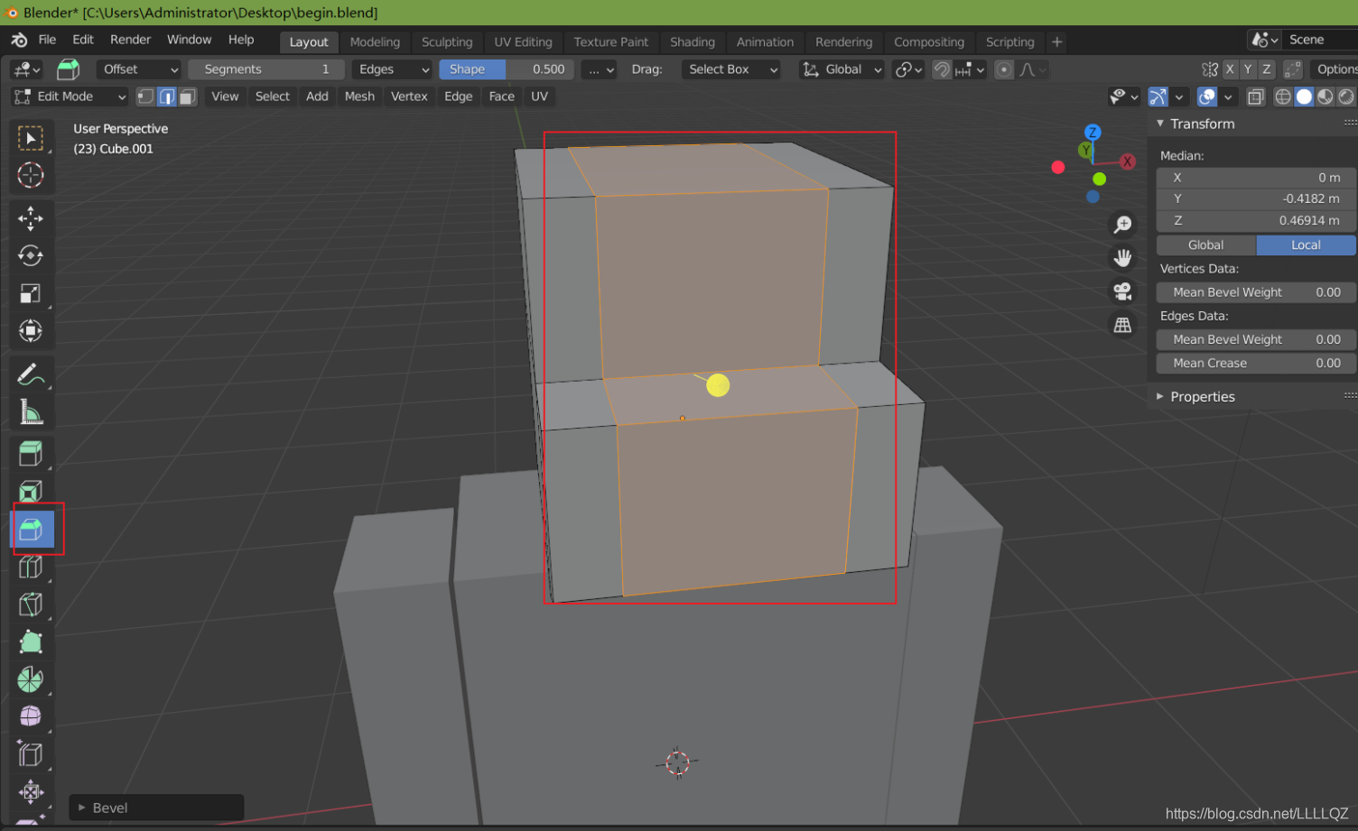Image resolution: width=1358 pixels, height=831 pixels.
Task: Open the File menu
Action: point(47,40)
